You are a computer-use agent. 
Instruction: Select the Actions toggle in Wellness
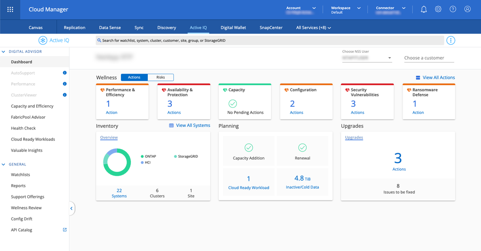click(x=134, y=77)
